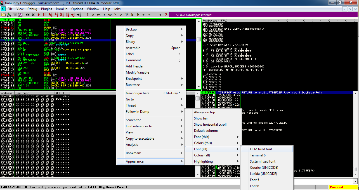Select Terminal 6 font
The image size is (359, 190).
[x=258, y=155]
